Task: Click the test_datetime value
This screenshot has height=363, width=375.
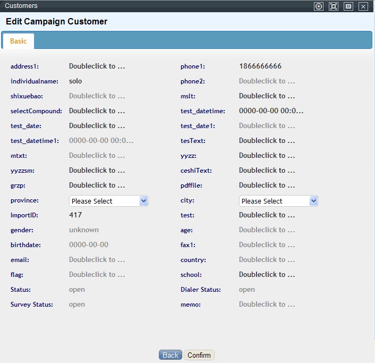Action: pos(271,111)
